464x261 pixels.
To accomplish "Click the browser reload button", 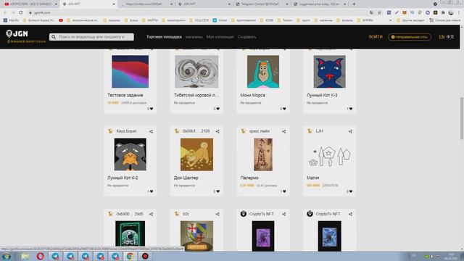I will point(21,12).
